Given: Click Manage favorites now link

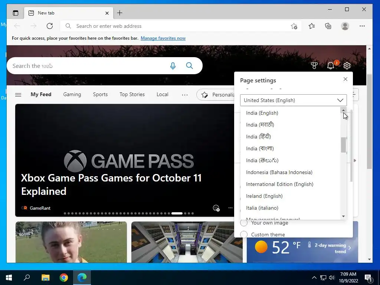Looking at the screenshot, I should tap(163, 38).
